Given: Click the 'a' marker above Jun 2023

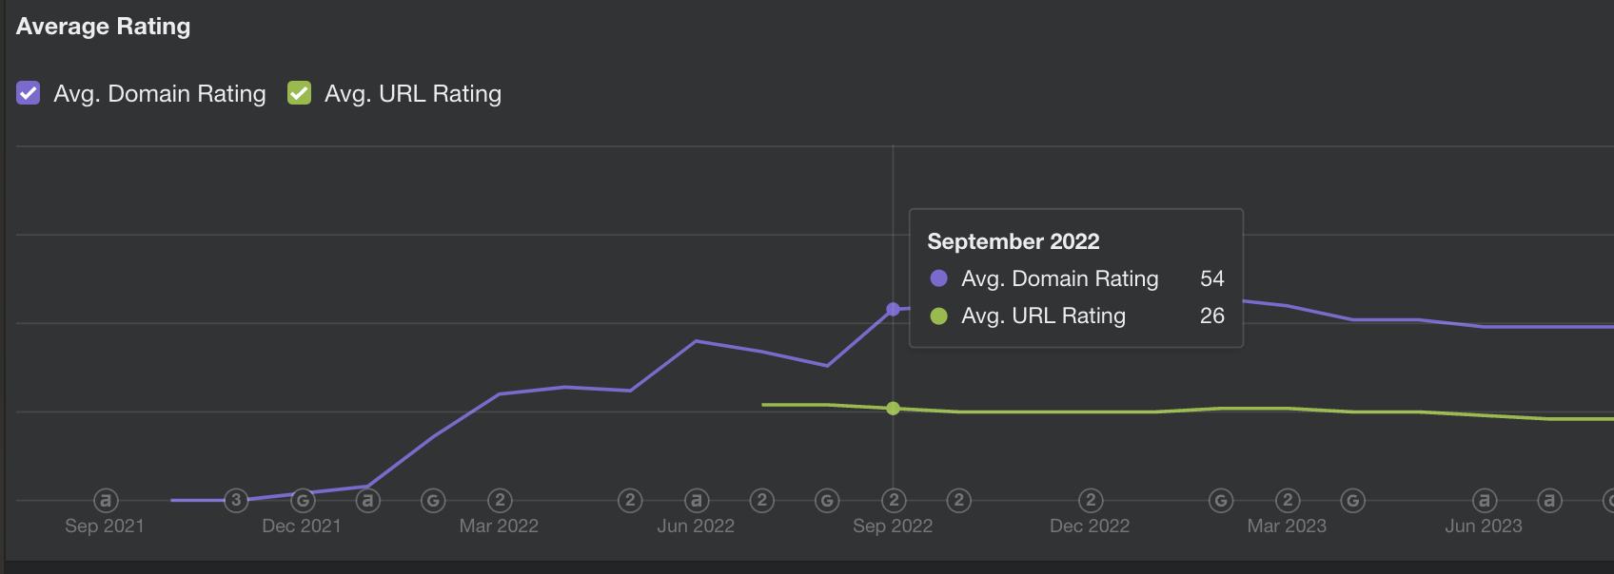Looking at the screenshot, I should click(1485, 500).
